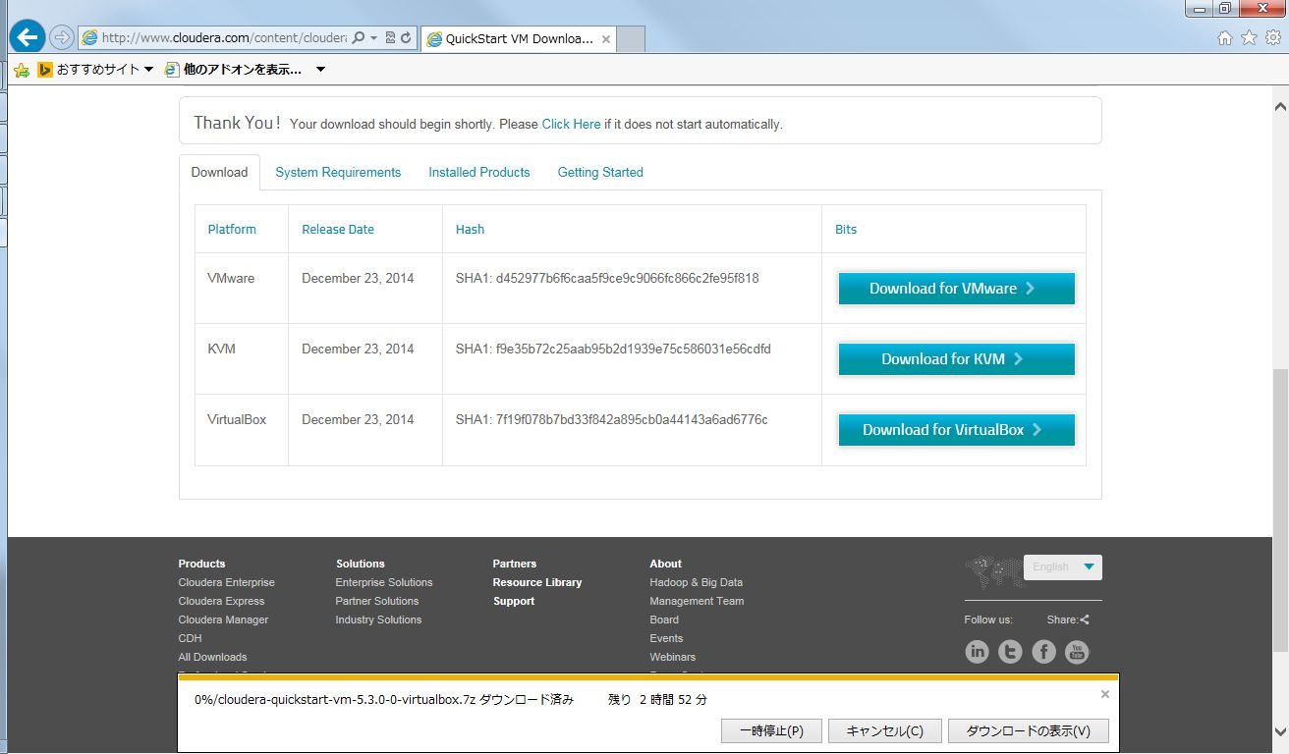Open Enterprise Solutions footer link
The height and width of the screenshot is (754, 1289).
click(384, 582)
